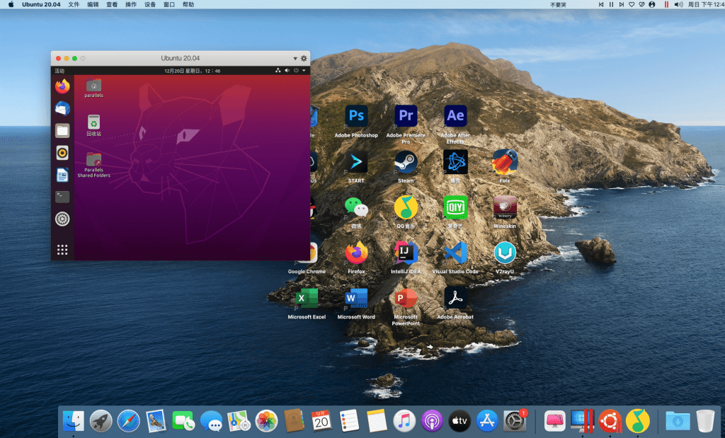The height and width of the screenshot is (438, 725).
Task: Open System Preferences with badge in Dock
Action: (x=515, y=421)
